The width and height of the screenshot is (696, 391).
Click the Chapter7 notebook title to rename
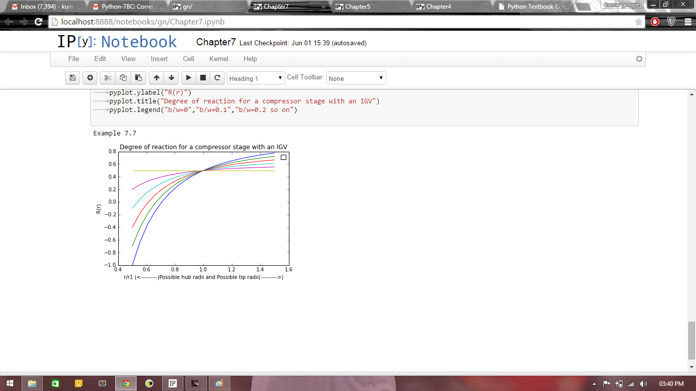pos(216,42)
